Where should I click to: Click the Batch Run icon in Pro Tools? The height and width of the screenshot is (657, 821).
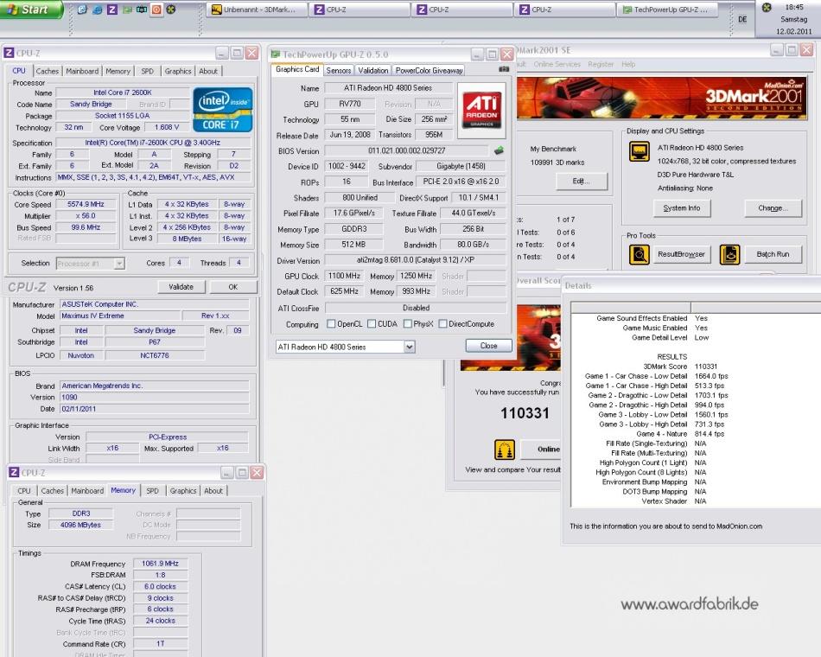[x=729, y=255]
